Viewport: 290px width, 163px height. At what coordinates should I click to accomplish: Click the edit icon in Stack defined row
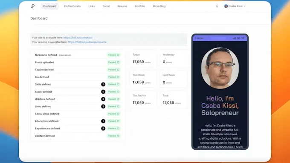pos(119,92)
